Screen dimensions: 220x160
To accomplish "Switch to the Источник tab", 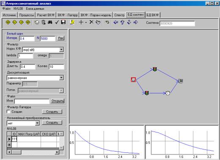I will point(9,15).
